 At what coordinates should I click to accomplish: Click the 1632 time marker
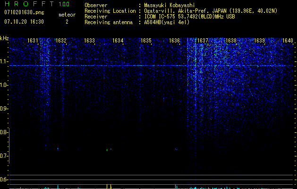point(61,41)
